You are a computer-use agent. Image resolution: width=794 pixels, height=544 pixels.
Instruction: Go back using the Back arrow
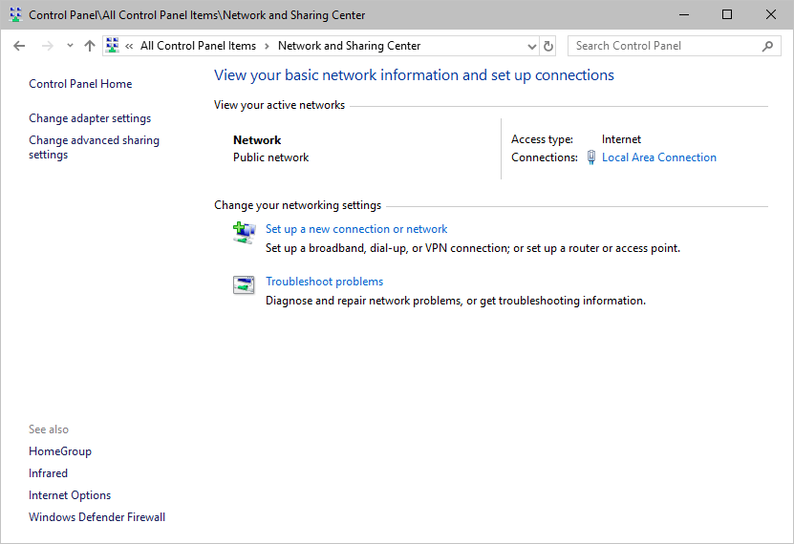click(19, 46)
